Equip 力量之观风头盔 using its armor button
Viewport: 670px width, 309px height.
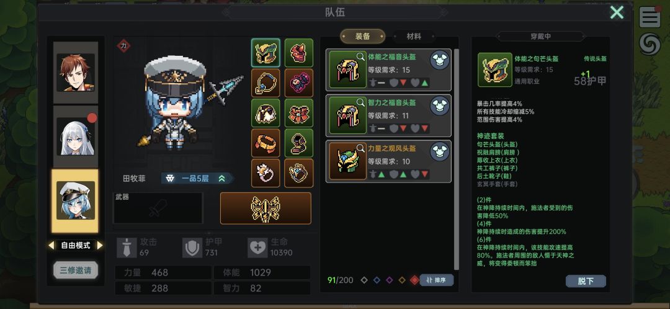tap(439, 152)
